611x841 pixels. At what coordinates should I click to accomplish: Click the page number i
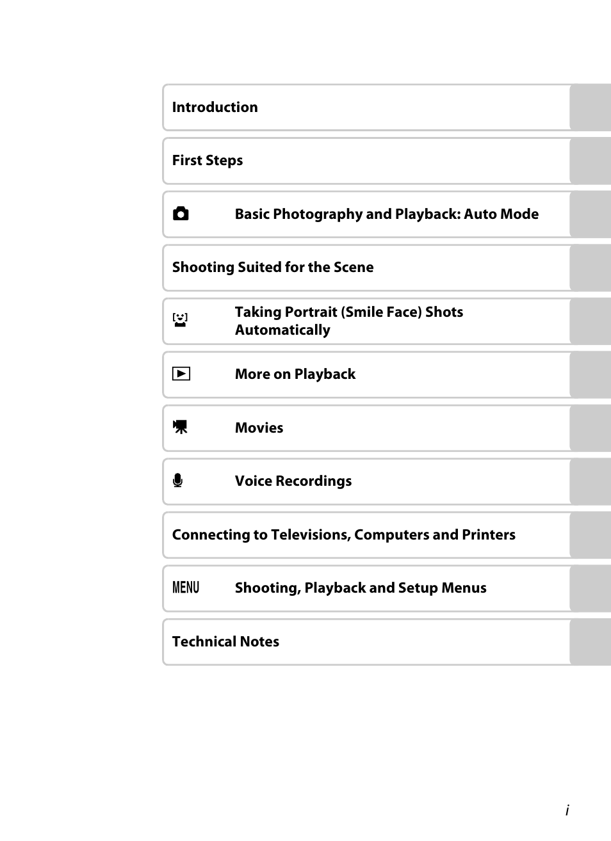click(x=567, y=810)
